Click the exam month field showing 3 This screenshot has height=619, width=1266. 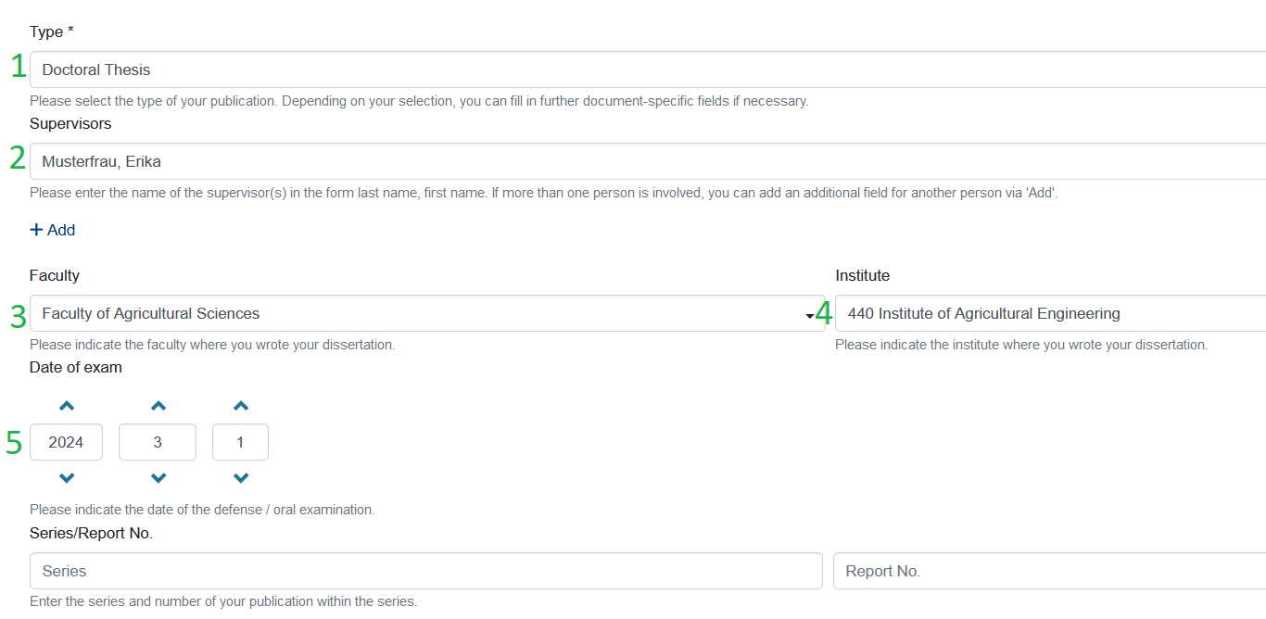158,442
